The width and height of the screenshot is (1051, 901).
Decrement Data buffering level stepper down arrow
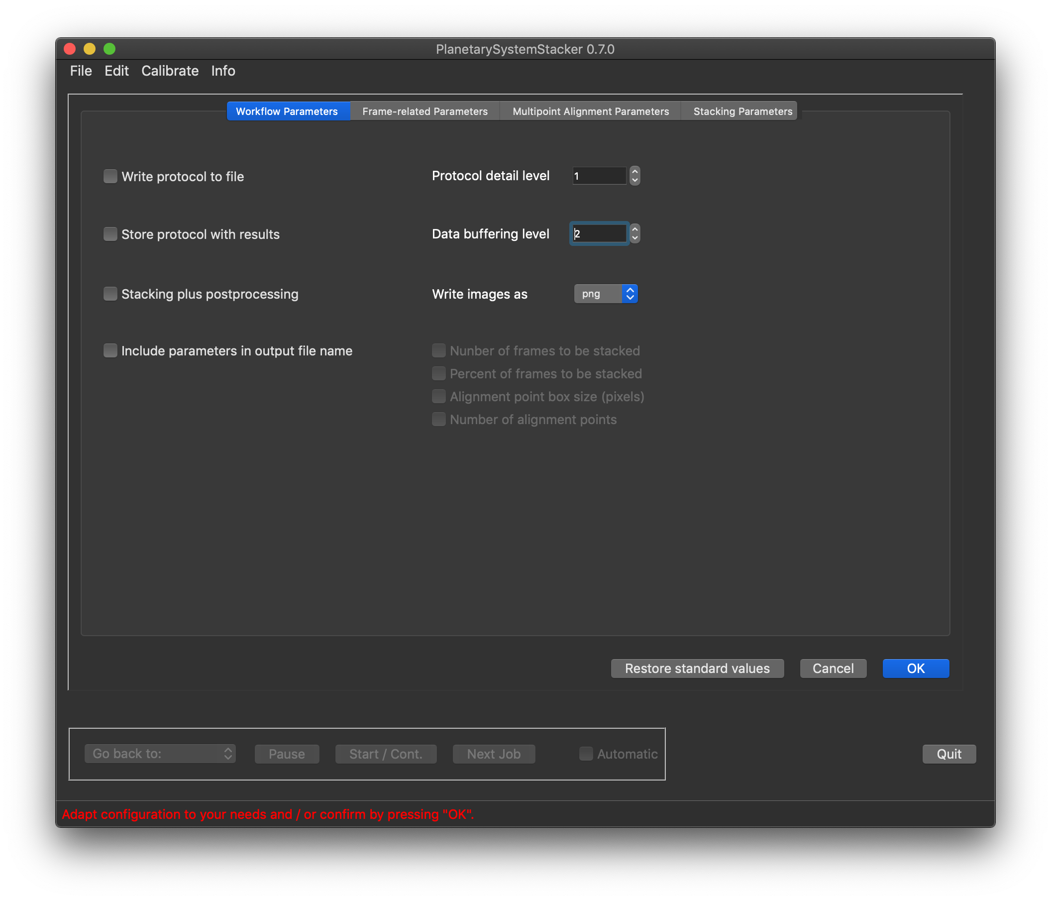tap(634, 238)
